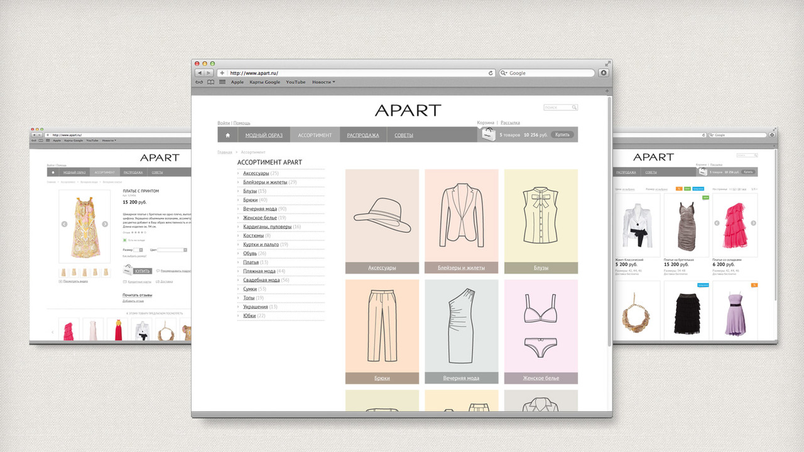Image resolution: width=804 pixels, height=452 pixels.
Task: Open the bookmarks book icon
Action: 211,82
